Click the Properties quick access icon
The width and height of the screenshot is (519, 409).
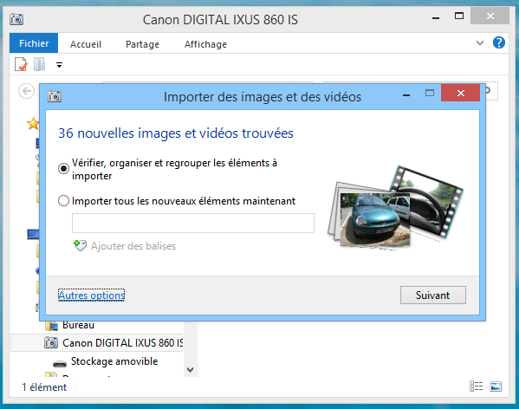[21, 64]
